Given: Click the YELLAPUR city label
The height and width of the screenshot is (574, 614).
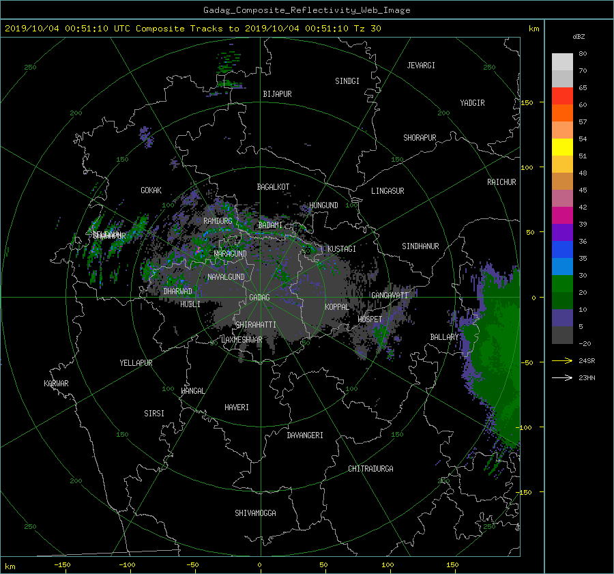Looking at the screenshot, I should (136, 363).
